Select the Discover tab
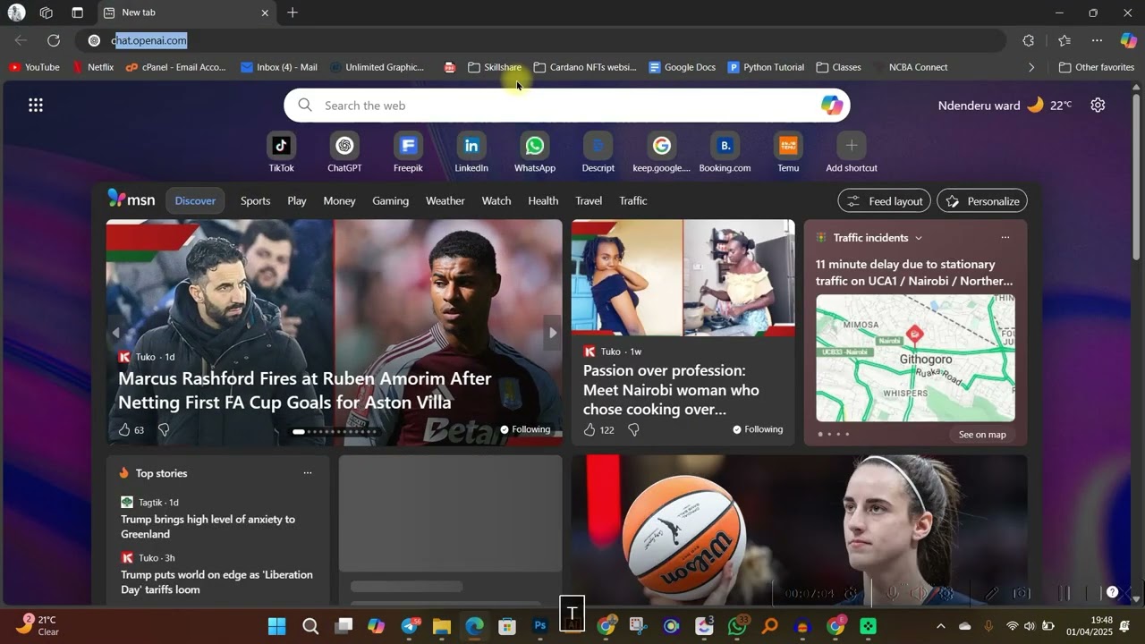This screenshot has height=644, width=1145. [x=195, y=201]
